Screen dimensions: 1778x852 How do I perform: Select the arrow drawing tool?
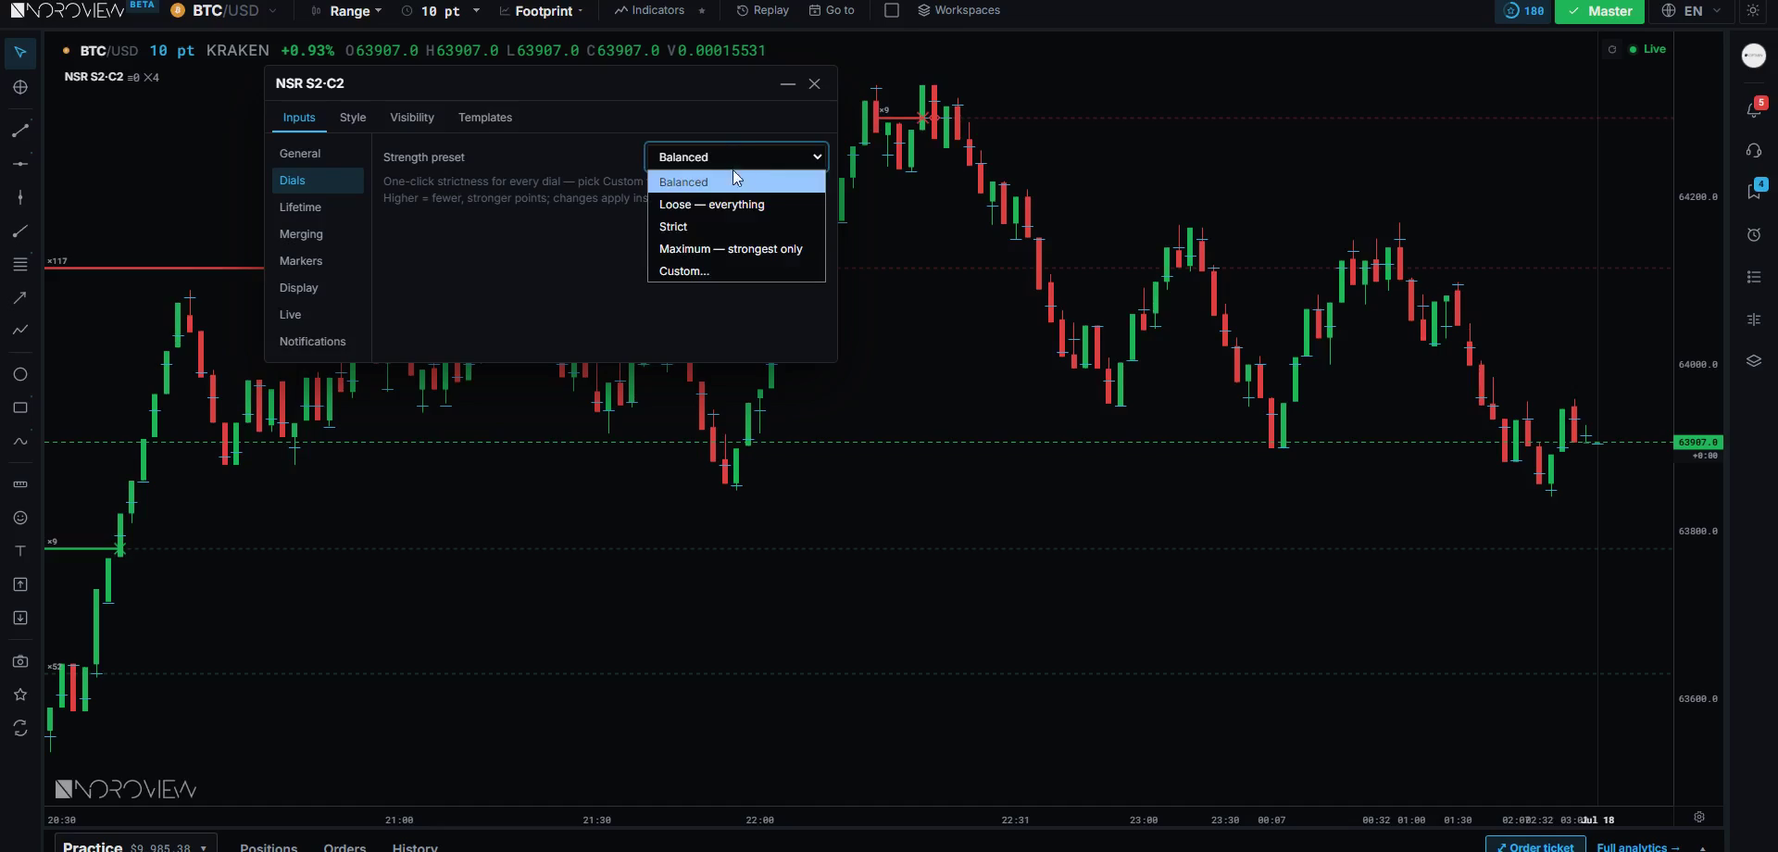coord(20,297)
